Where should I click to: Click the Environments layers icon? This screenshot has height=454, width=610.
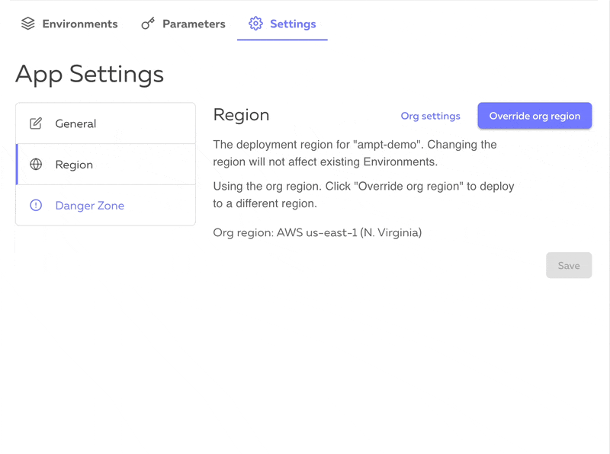click(28, 24)
